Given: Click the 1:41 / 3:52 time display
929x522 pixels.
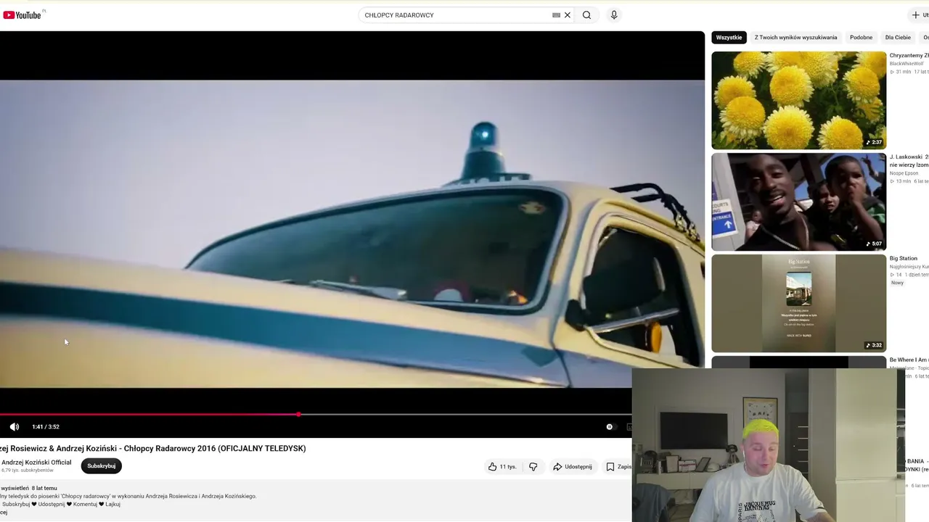Looking at the screenshot, I should click(x=46, y=427).
